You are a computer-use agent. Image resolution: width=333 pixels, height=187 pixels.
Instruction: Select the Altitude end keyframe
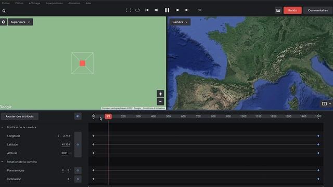318,153
